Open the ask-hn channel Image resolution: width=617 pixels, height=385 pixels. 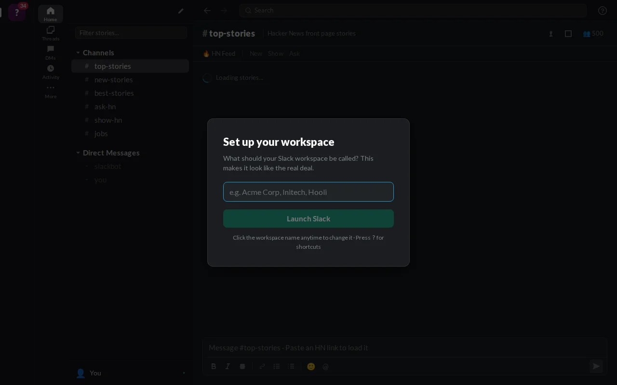[130, 106]
